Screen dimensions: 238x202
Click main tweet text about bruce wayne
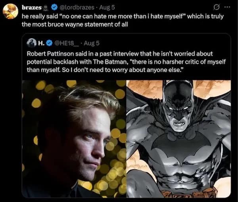point(119,21)
